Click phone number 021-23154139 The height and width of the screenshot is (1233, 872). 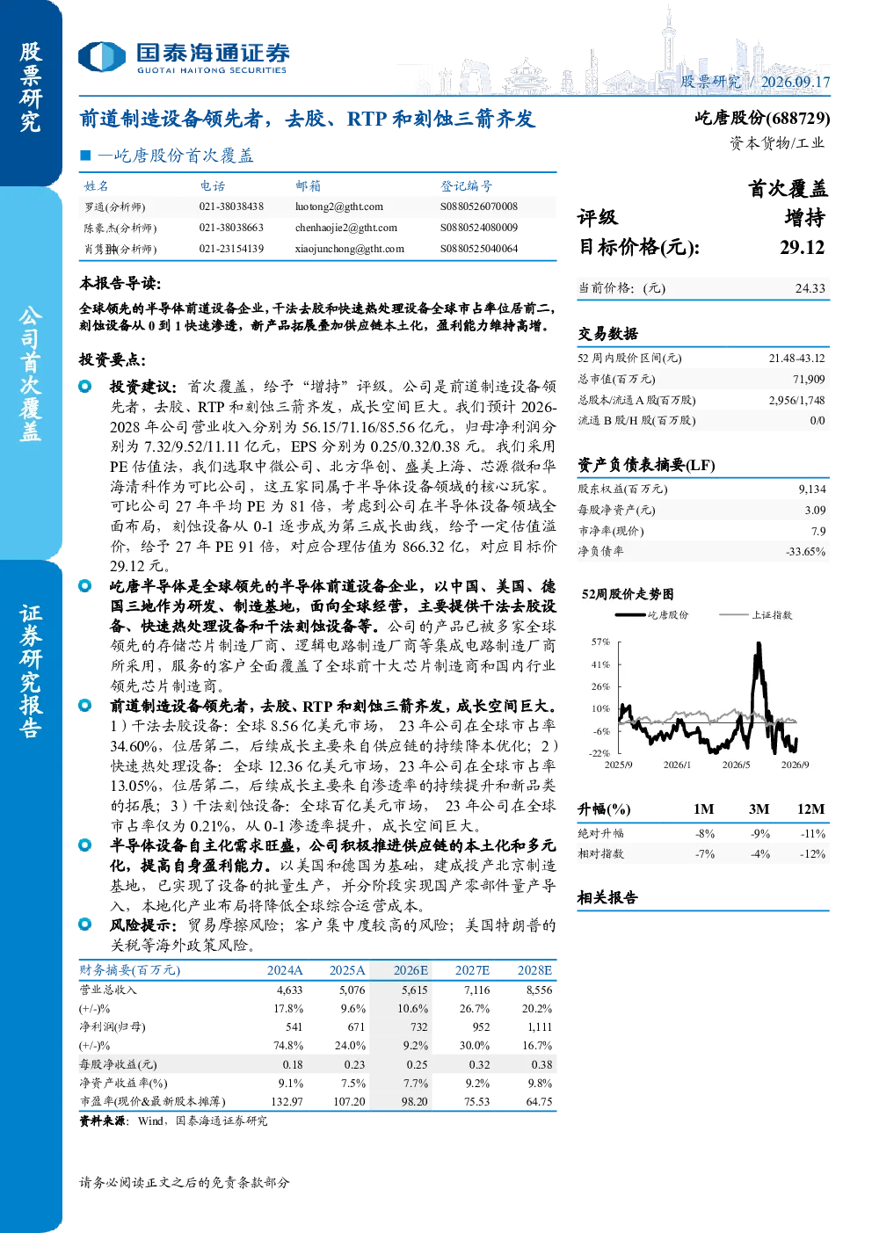[231, 249]
